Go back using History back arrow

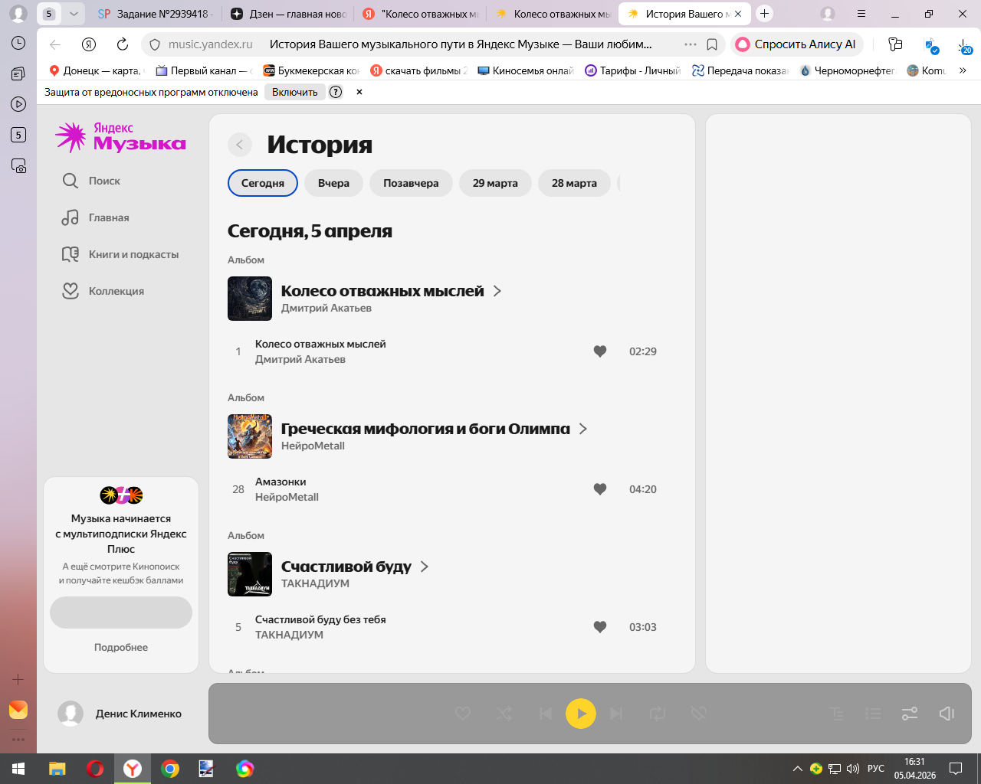pyautogui.click(x=240, y=145)
